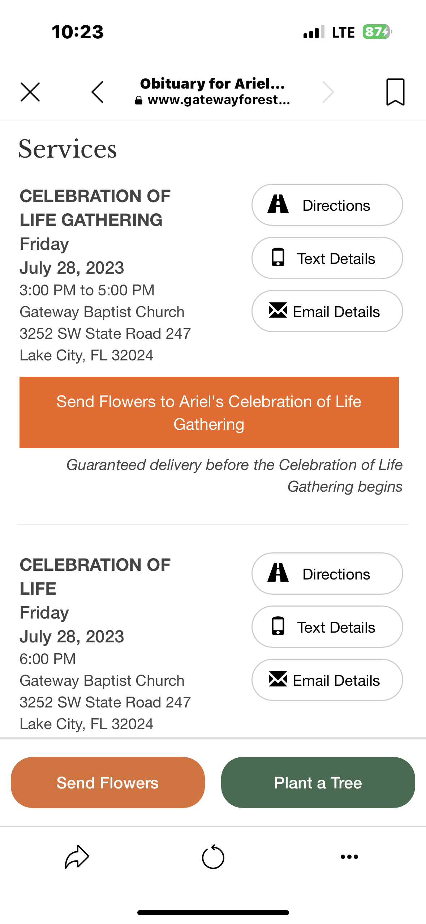Reload the page with refresh icon
426x924 pixels.
point(213,856)
